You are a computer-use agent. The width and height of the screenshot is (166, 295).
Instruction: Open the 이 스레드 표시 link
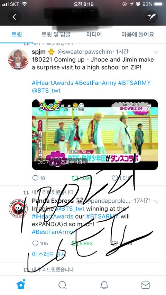click(49, 254)
